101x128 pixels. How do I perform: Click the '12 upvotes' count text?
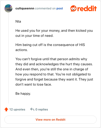pos(17,109)
